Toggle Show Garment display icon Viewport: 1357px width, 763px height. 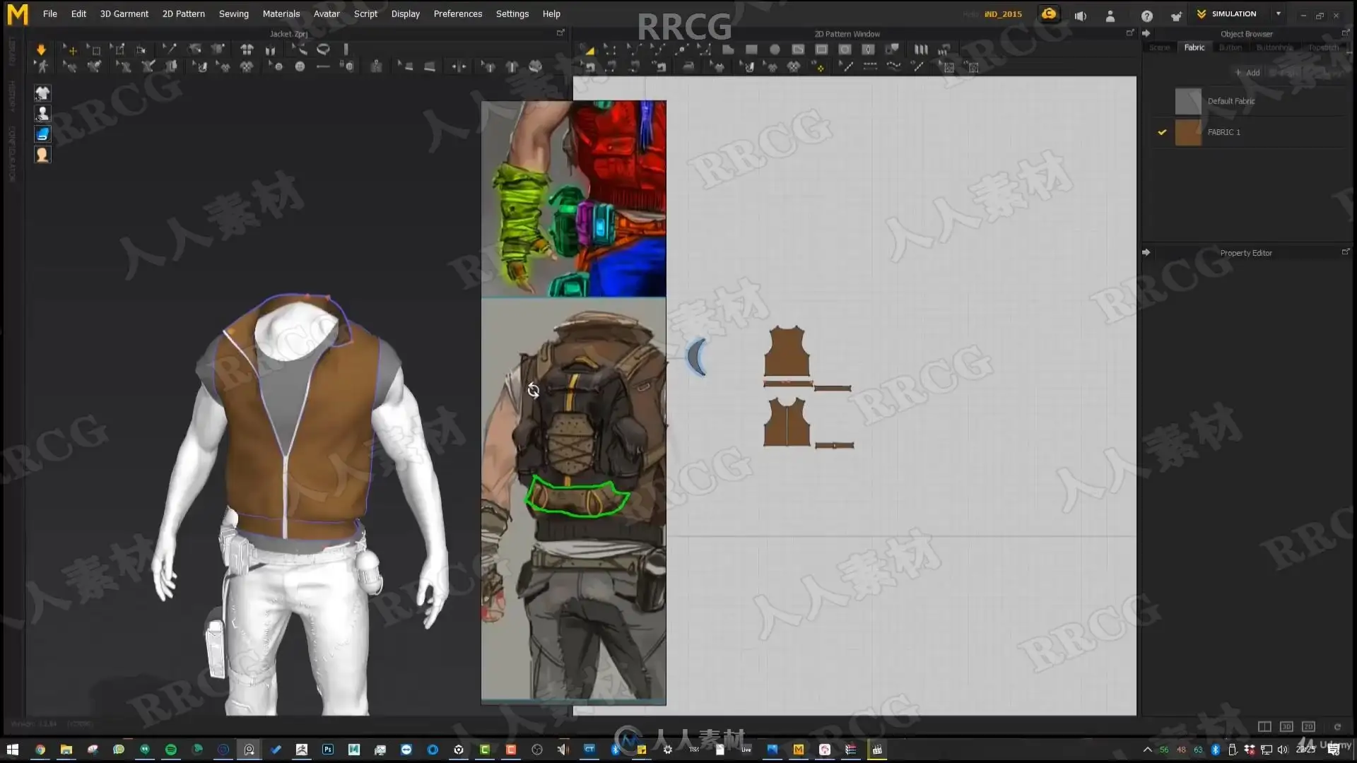tap(42, 93)
